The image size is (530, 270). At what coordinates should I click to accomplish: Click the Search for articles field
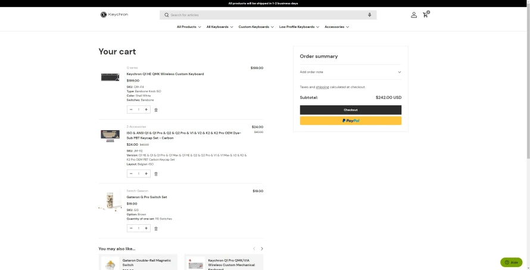268,15
